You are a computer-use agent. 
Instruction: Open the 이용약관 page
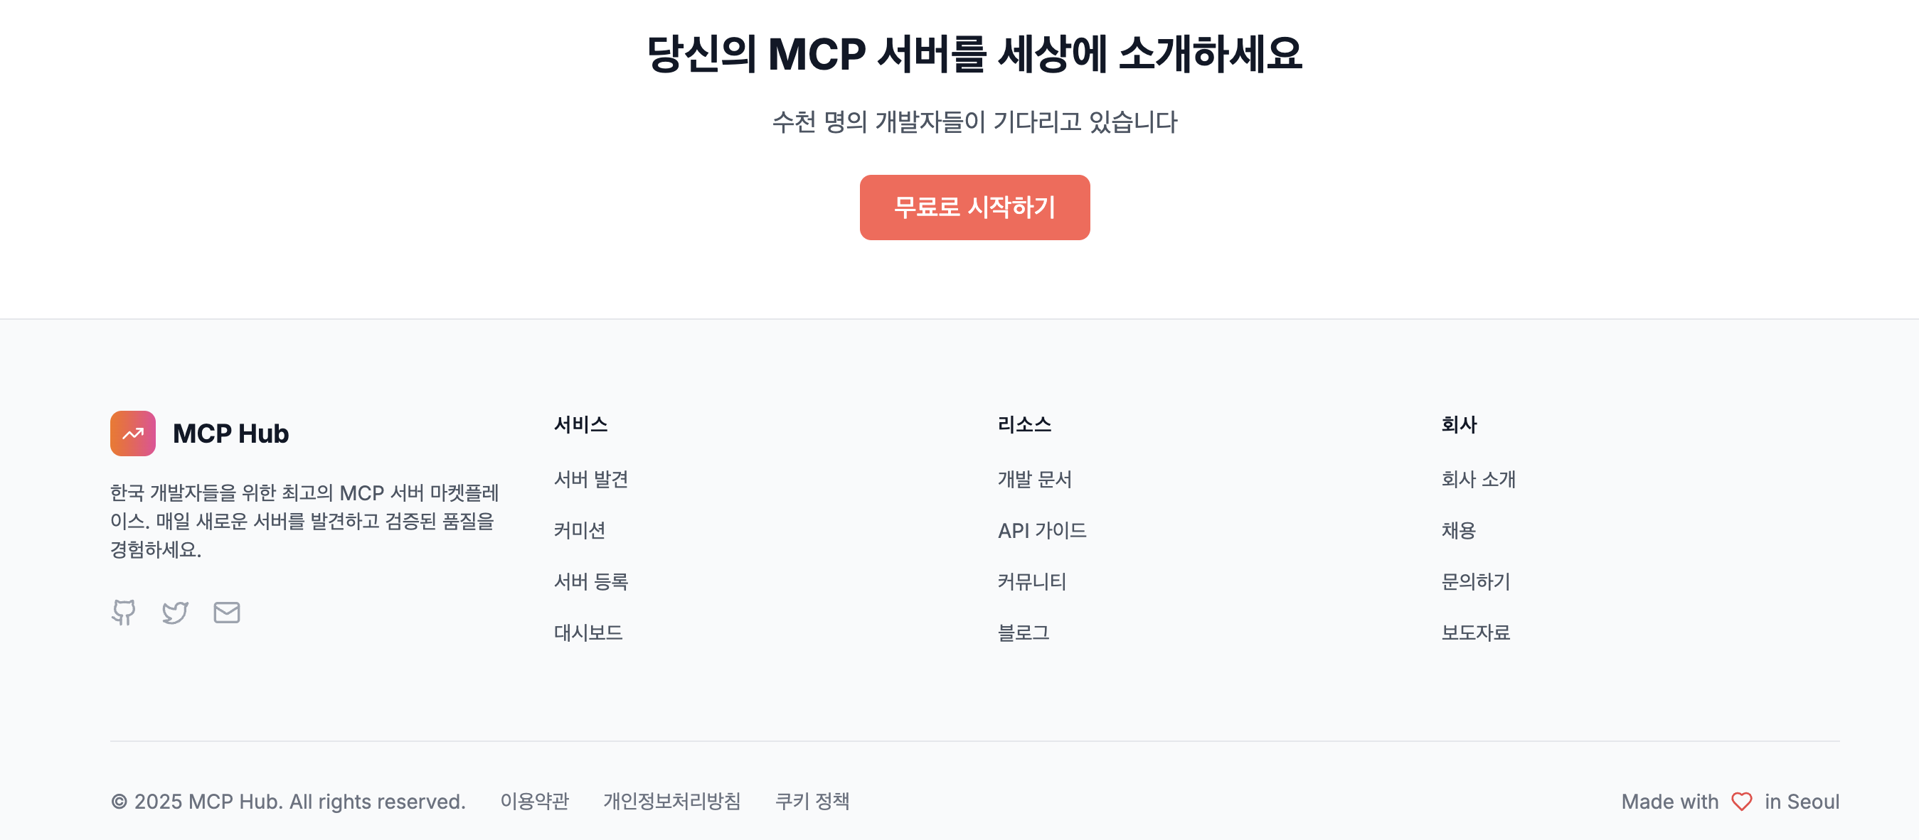(x=535, y=802)
